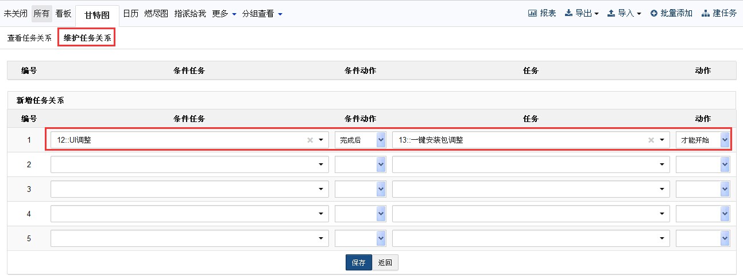Click the 批量添加 plus icon
The height and width of the screenshot is (279, 743).
coord(653,13)
